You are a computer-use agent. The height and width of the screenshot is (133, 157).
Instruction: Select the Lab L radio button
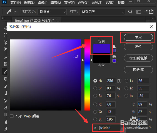126,81
